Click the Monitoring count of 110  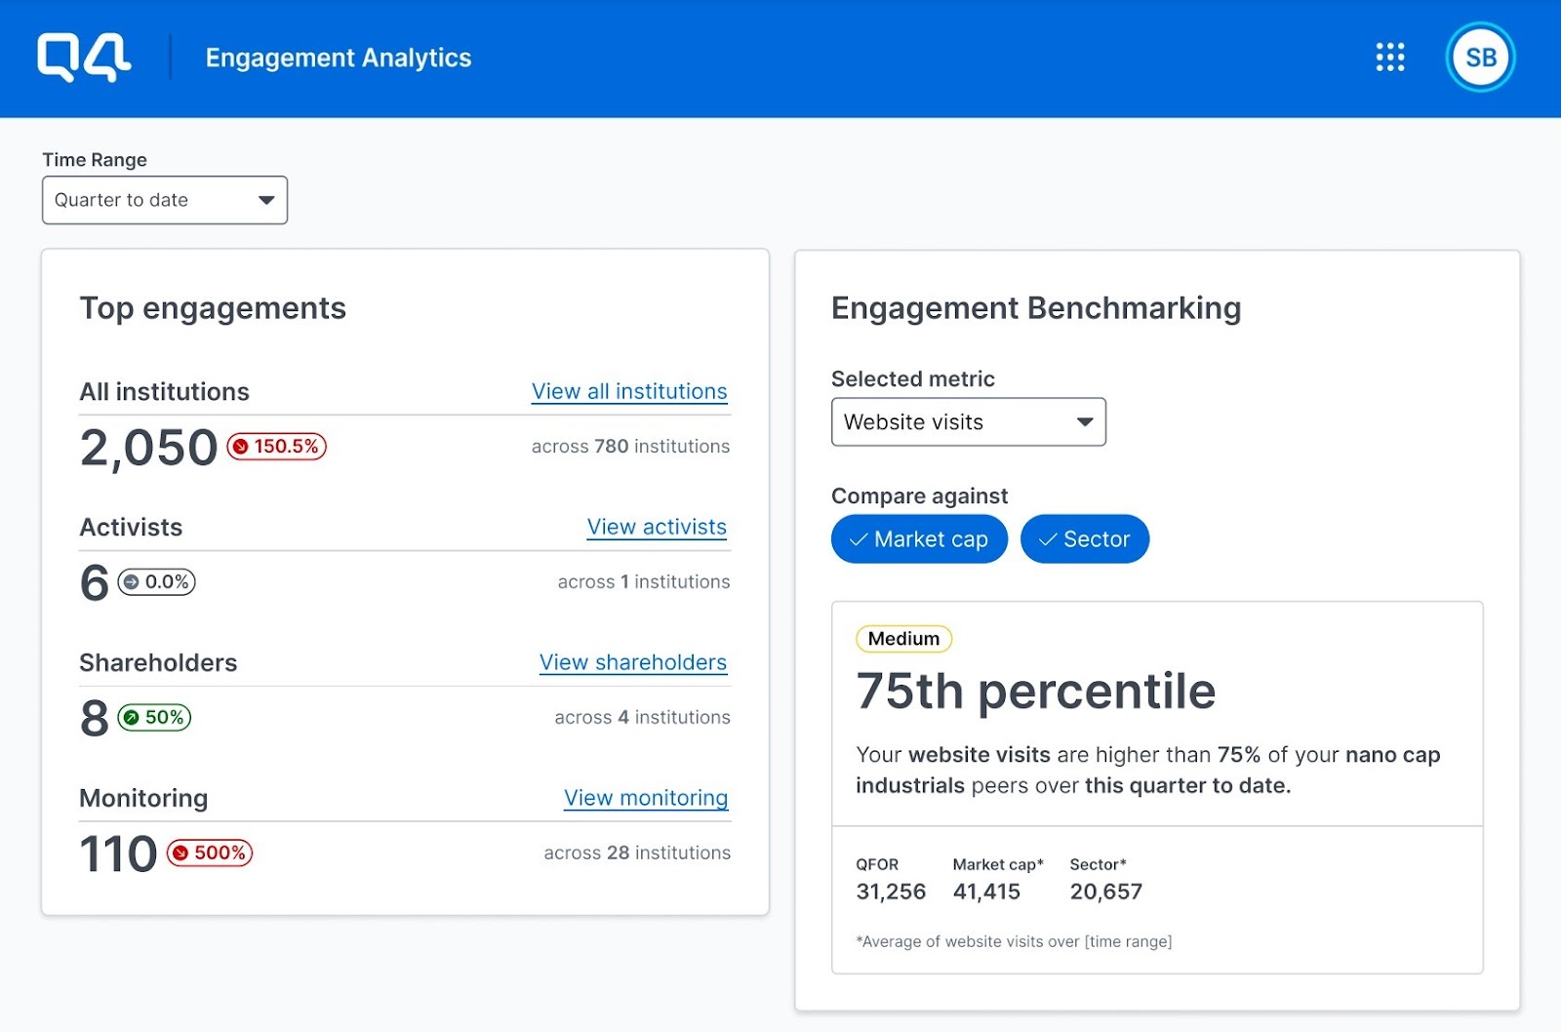(118, 853)
